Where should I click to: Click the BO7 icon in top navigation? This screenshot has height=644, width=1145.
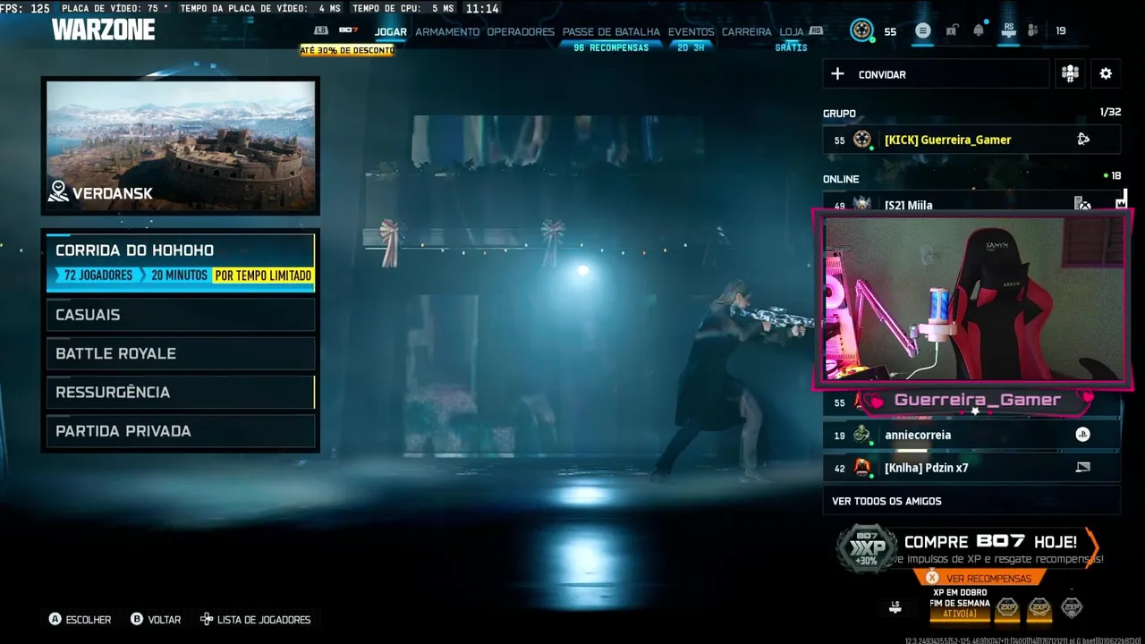click(x=348, y=30)
